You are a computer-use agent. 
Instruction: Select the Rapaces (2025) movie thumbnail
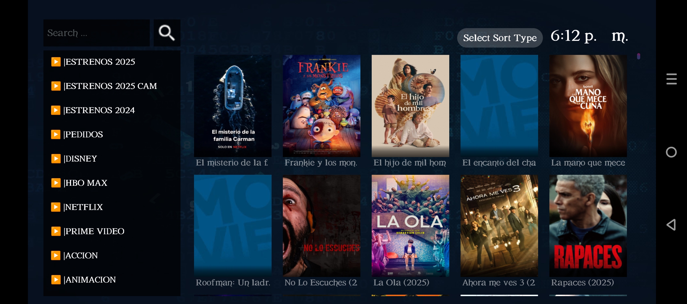click(588, 226)
